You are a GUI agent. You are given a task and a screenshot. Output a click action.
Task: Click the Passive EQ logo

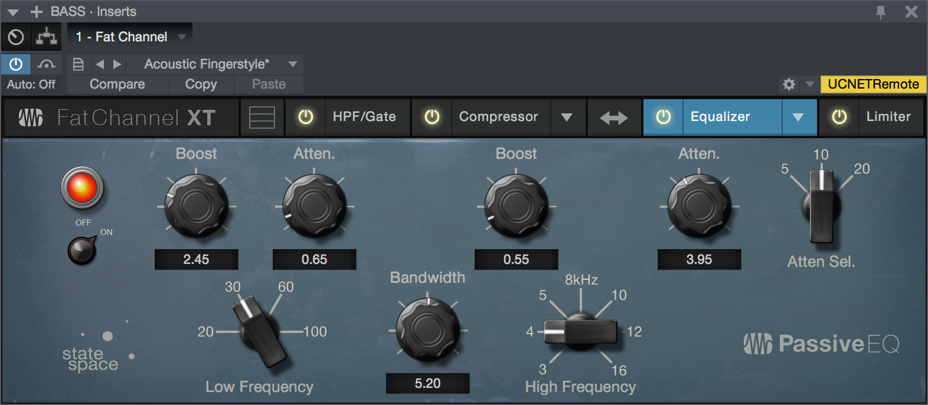tap(821, 344)
